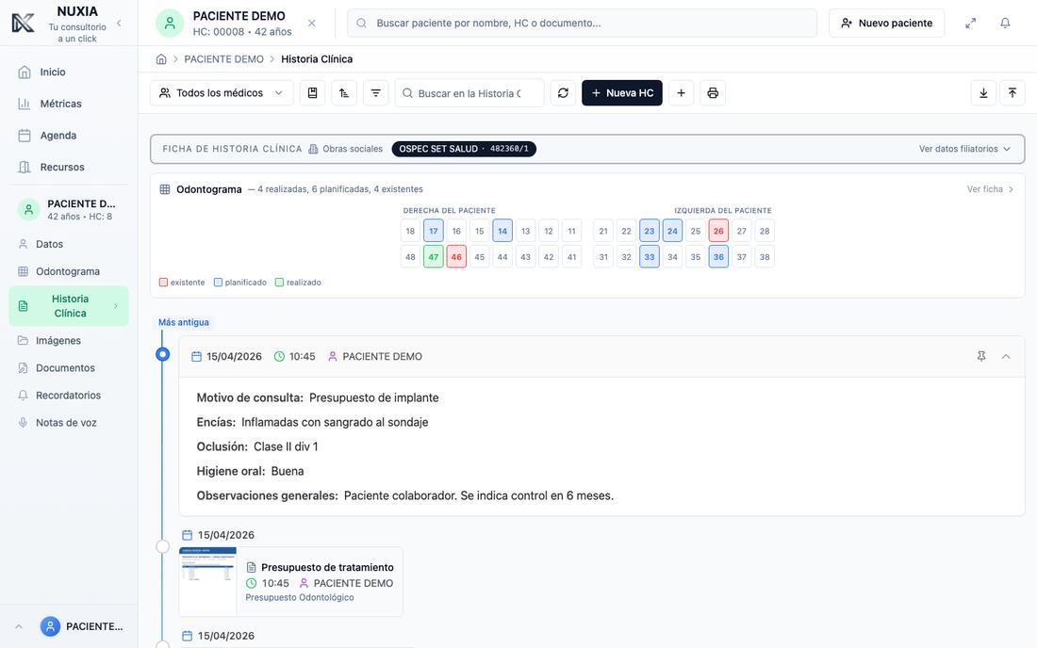Refresh the clinical history with the circular arrows
The width and height of the screenshot is (1037, 648).
point(563,93)
